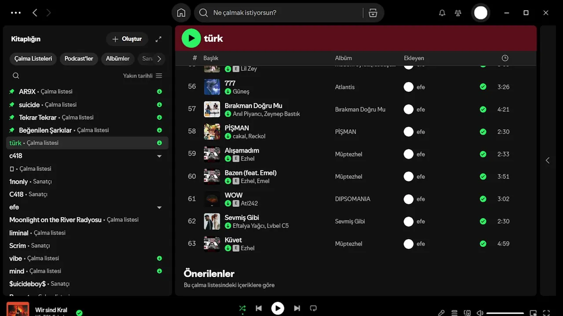Image resolution: width=563 pixels, height=316 pixels.
Task: Sort by the Başlık column header
Action: [x=211, y=58]
